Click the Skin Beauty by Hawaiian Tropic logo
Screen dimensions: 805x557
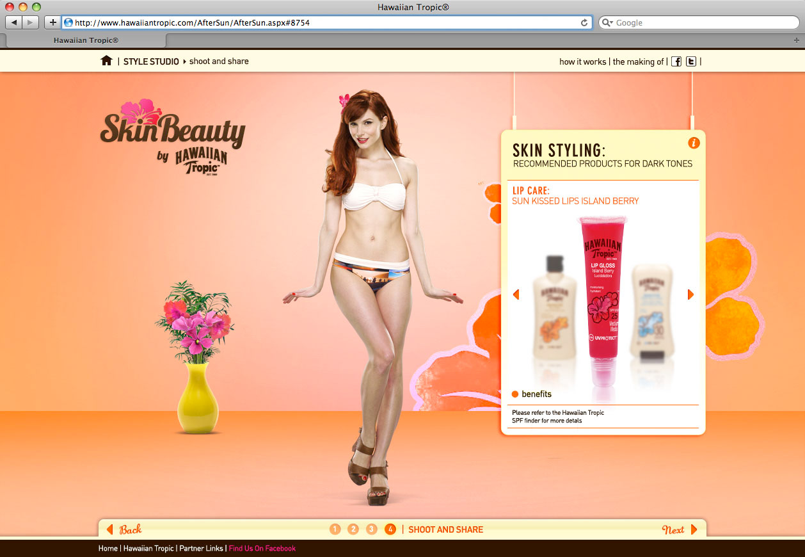tap(173, 138)
